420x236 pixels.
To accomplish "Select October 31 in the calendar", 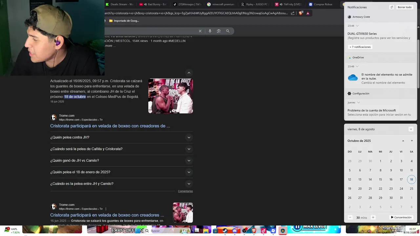I will [401, 198].
